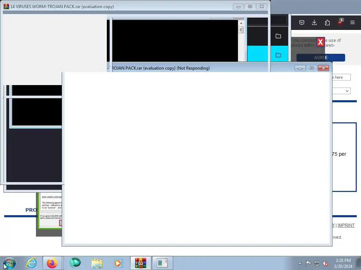Open the muted volume tray icon

(325, 263)
